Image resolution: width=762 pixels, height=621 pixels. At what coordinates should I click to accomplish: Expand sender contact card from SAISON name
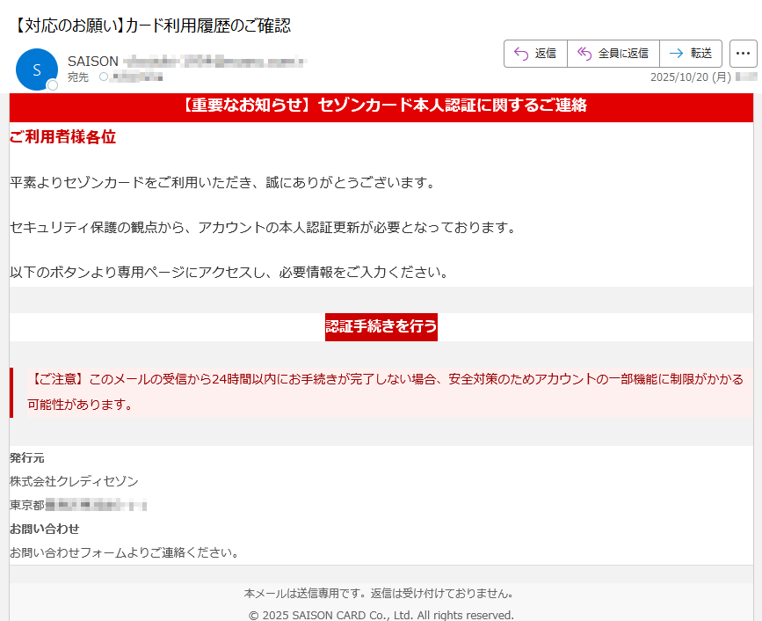coord(91,61)
